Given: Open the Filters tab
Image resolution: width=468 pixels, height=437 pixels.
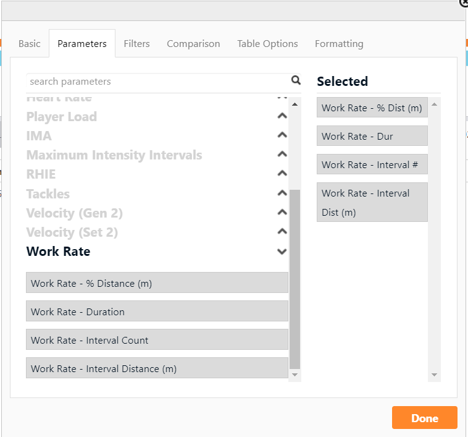Looking at the screenshot, I should point(136,44).
